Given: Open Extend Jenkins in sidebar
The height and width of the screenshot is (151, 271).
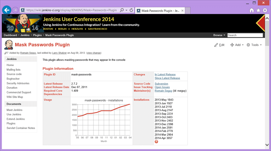Looking at the screenshot, I should (16, 119).
